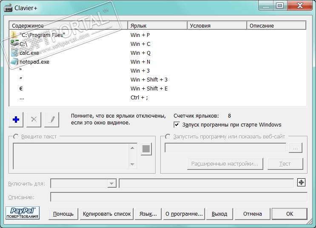
Task: Sort by the 'Условия' column header
Action: (217, 26)
